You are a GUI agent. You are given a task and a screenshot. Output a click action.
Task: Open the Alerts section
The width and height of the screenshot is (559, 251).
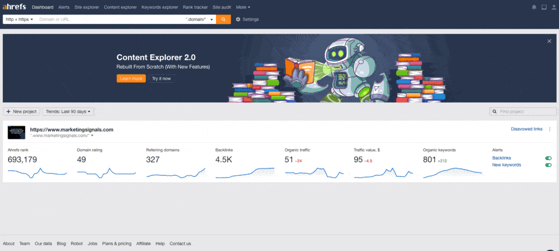tap(64, 7)
